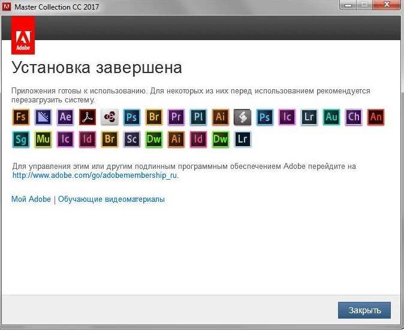This screenshot has width=404, height=330.
Task: Click the Animate (An) icon
Action: pos(376,117)
